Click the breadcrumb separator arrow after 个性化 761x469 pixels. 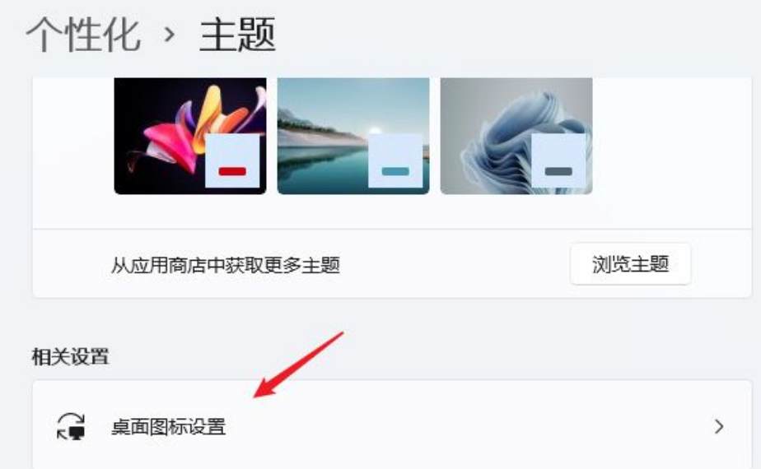(x=169, y=35)
